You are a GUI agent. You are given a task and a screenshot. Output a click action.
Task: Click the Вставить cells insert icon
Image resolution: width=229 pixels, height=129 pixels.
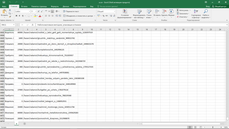point(157,11)
